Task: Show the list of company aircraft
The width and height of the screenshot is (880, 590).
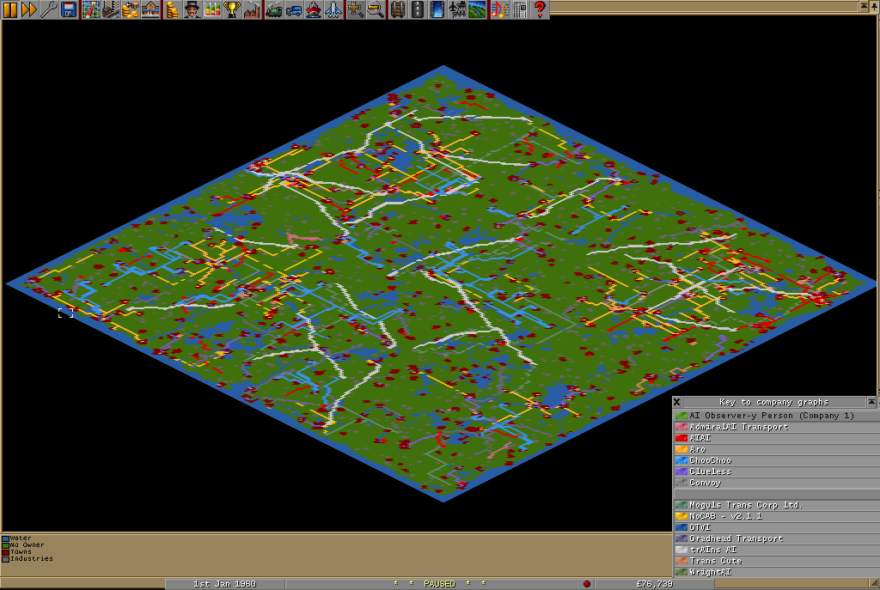Action: pos(333,9)
